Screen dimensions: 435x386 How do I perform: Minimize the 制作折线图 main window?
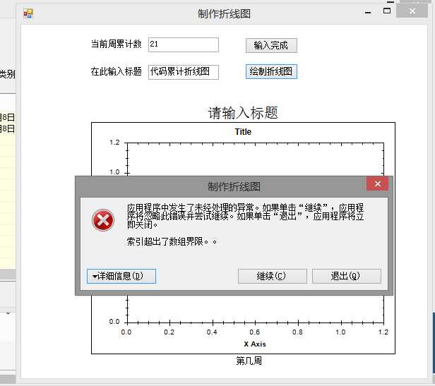pyautogui.click(x=368, y=13)
